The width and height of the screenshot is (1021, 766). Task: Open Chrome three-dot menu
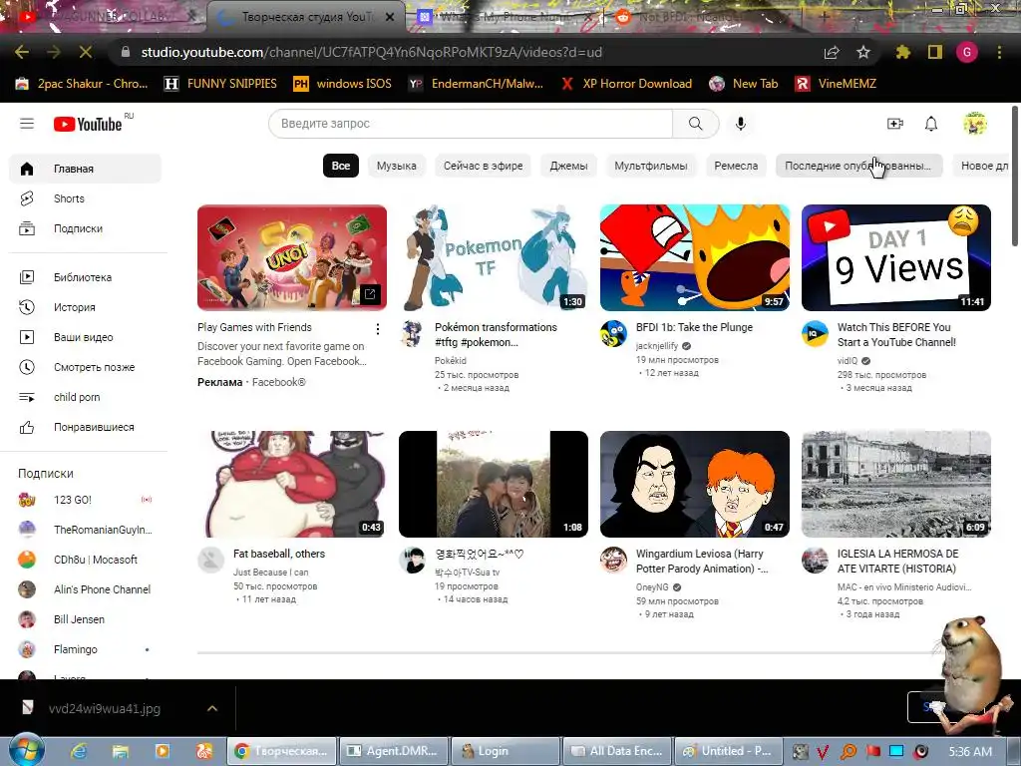point(999,52)
